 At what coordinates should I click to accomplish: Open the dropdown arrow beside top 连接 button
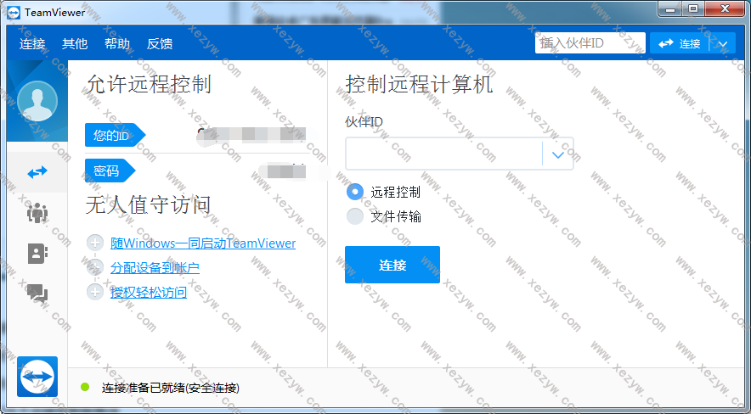[722, 43]
